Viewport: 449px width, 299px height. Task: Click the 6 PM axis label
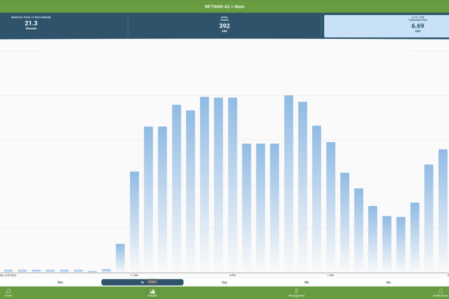pyautogui.click(x=232, y=275)
